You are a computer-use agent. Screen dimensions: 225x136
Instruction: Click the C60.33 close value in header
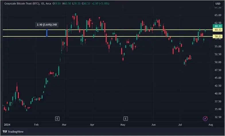click(x=86, y=3)
